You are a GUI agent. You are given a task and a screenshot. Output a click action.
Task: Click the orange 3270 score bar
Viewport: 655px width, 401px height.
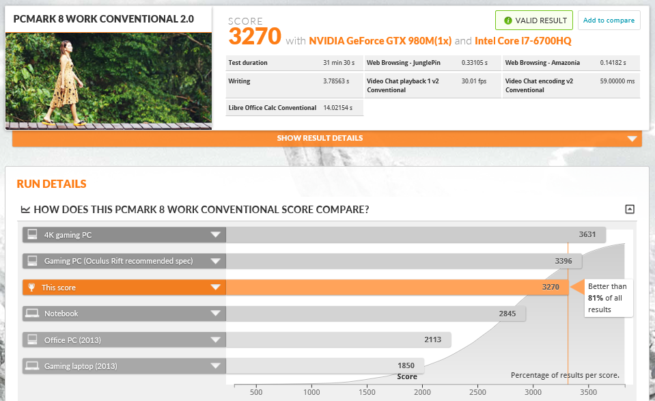[398, 287]
